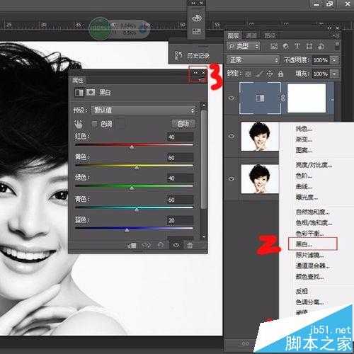354x354 pixels.
Task: Toggle visibility of Black & White adjustment layer
Action: click(232, 98)
